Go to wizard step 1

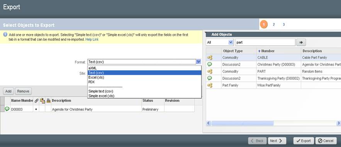point(264,25)
